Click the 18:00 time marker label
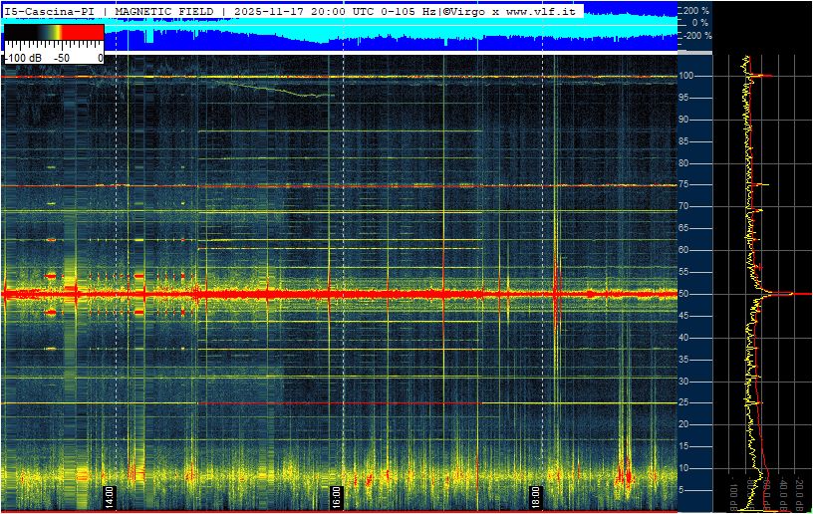The height and width of the screenshot is (514, 813). (x=536, y=497)
